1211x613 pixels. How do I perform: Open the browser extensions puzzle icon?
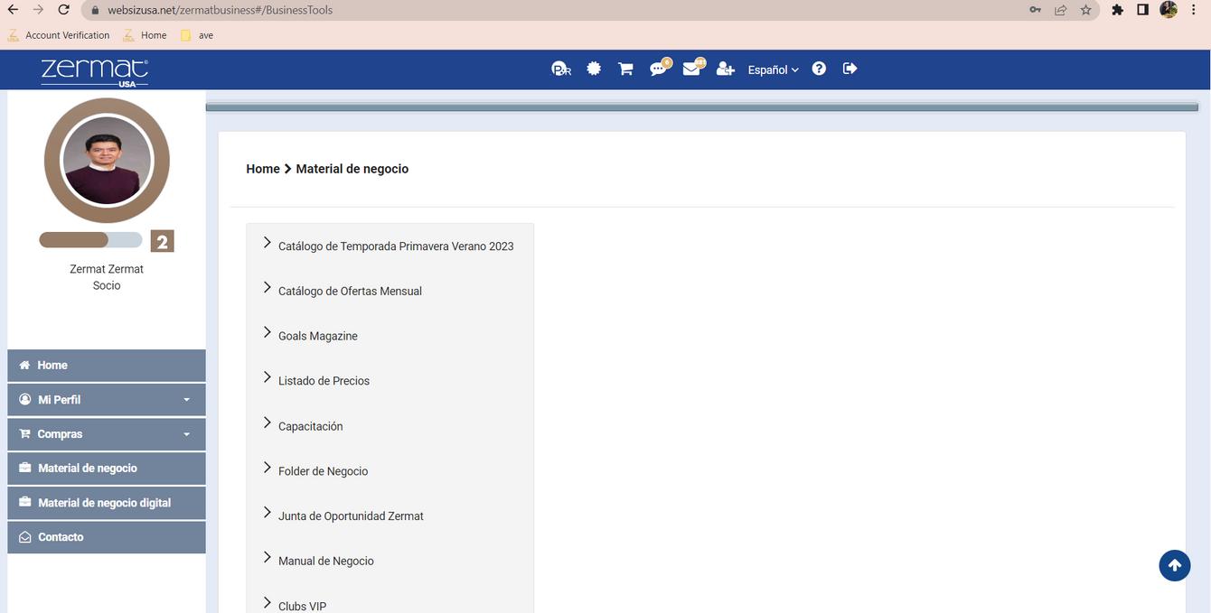pyautogui.click(x=1118, y=10)
